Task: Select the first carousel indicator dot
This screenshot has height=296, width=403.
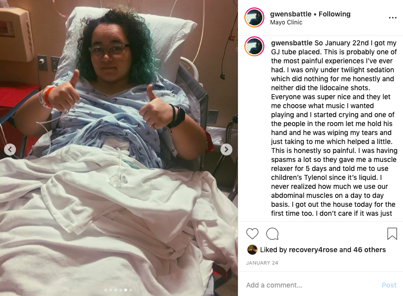Action: tap(106, 290)
